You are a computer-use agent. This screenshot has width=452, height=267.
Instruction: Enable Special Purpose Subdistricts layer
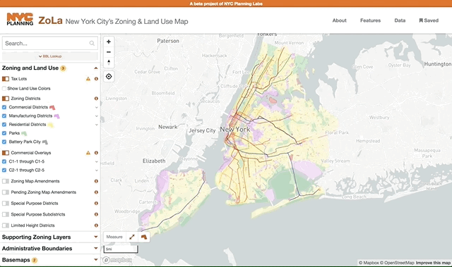(6, 214)
